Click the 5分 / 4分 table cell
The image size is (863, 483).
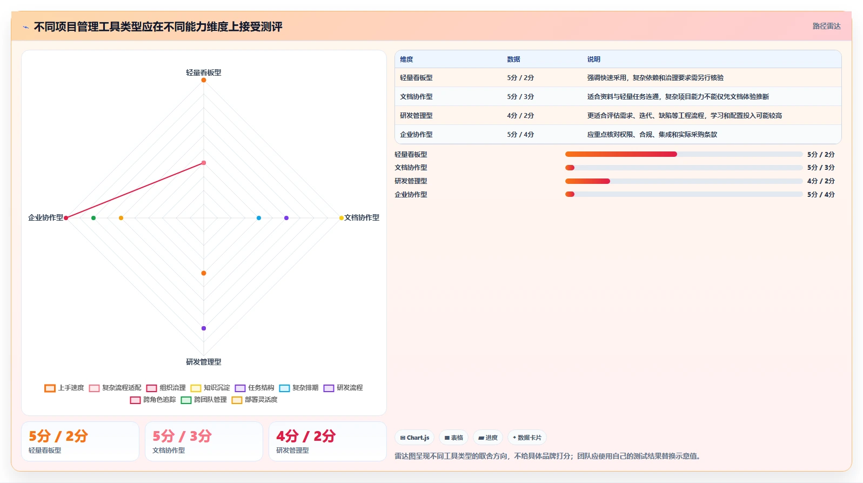pyautogui.click(x=520, y=135)
